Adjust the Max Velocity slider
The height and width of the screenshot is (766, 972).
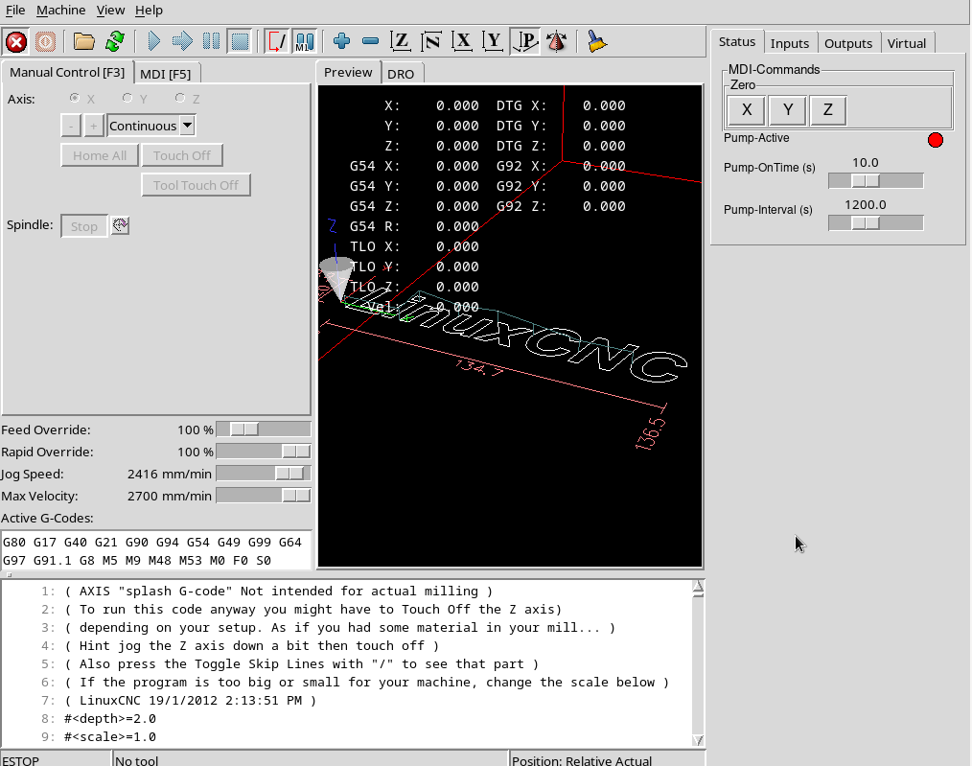point(264,496)
